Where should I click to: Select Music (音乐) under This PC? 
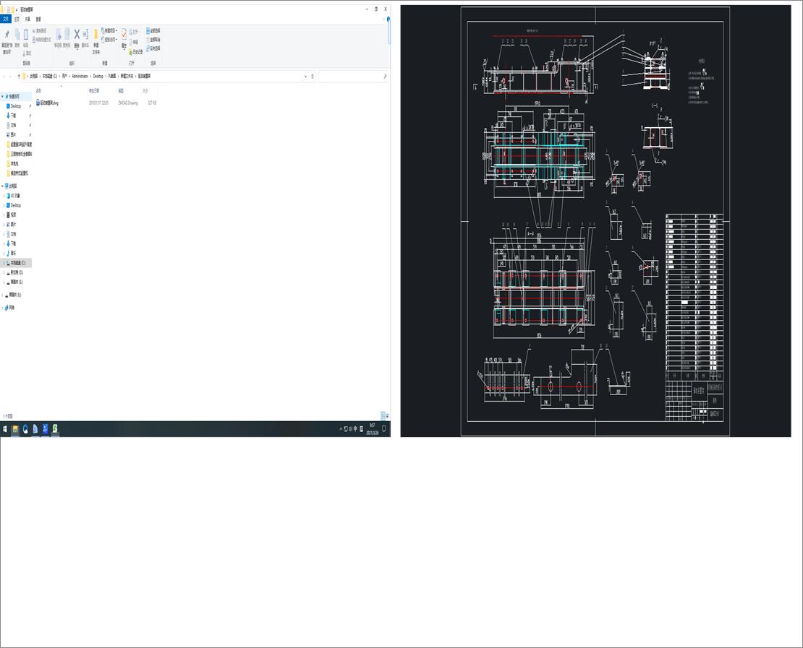point(13,253)
